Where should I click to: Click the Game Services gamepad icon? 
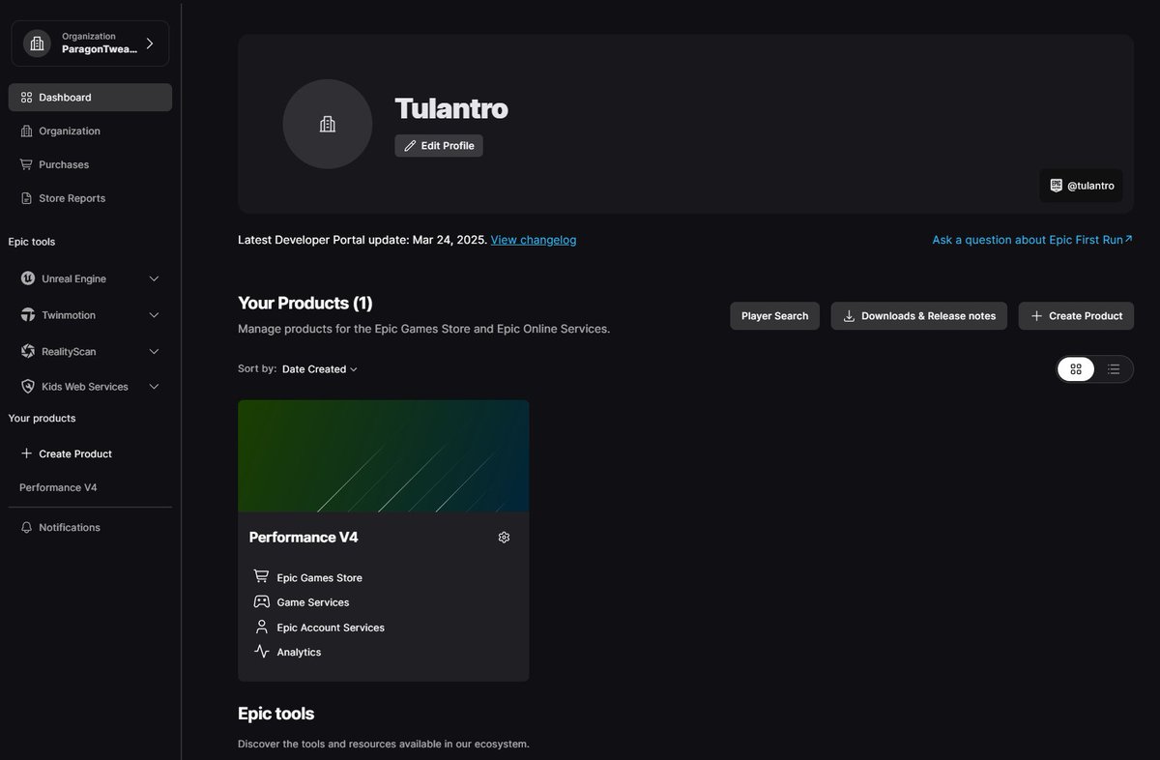coord(261,601)
